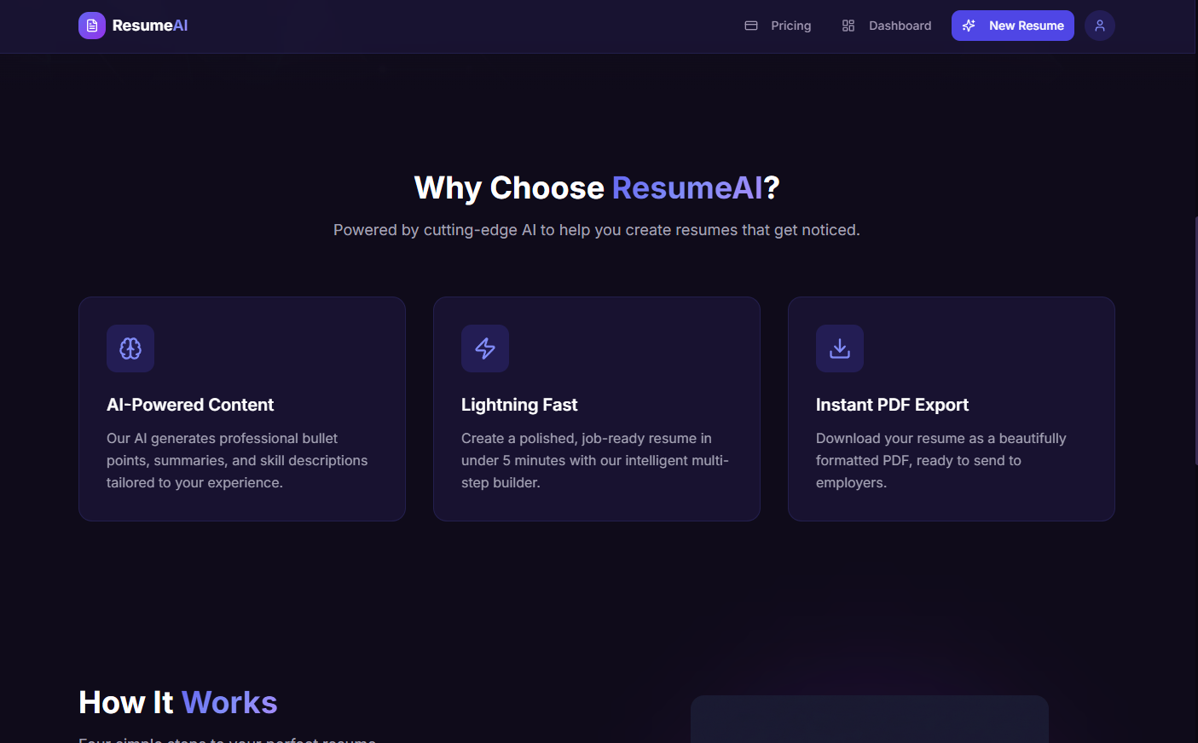Click the How It Works heading
Screen dimensions: 1198x743
coord(177,702)
